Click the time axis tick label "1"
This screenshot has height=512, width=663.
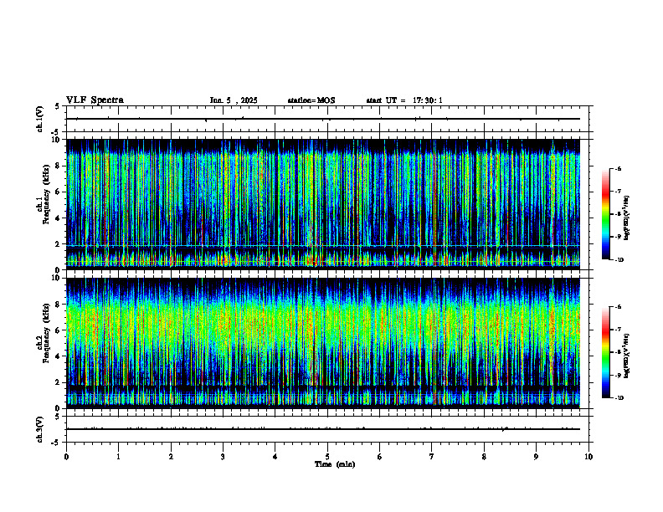pos(118,457)
